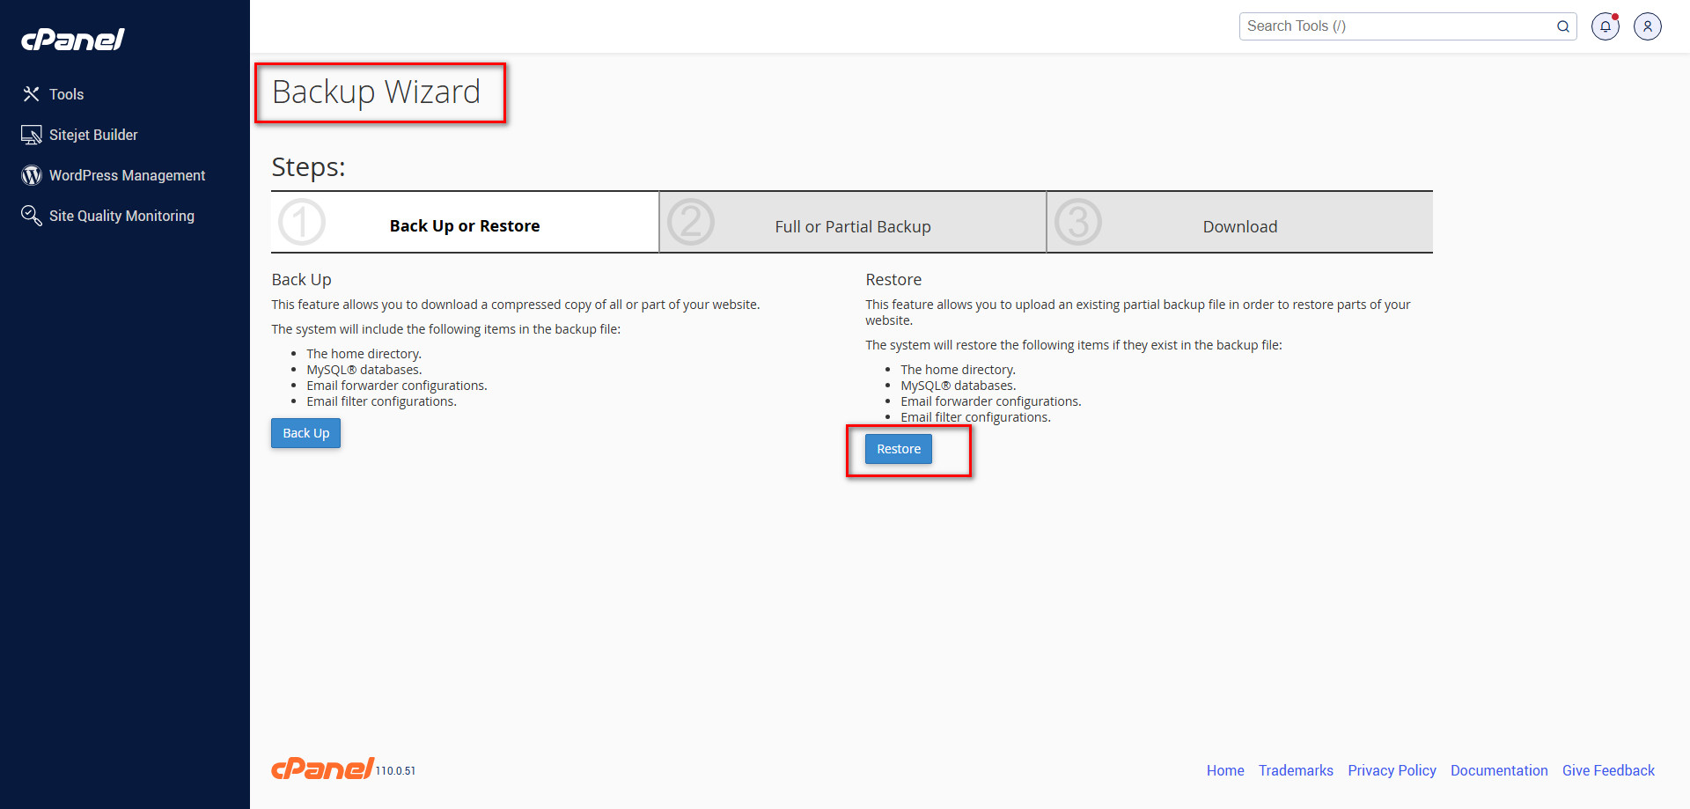Select the Full or Partial Backup step
Viewport: 1690px width, 809px height.
[x=852, y=226]
